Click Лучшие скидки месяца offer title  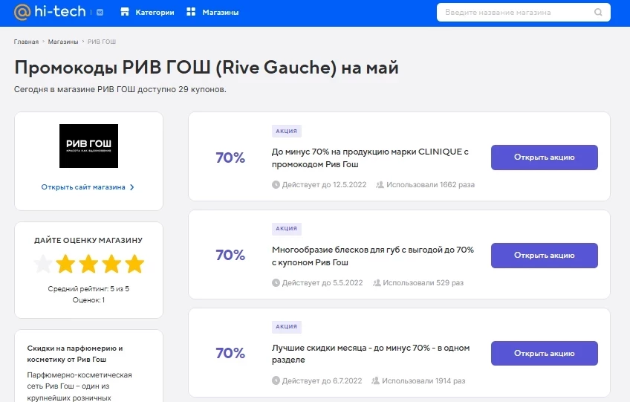coord(371,354)
